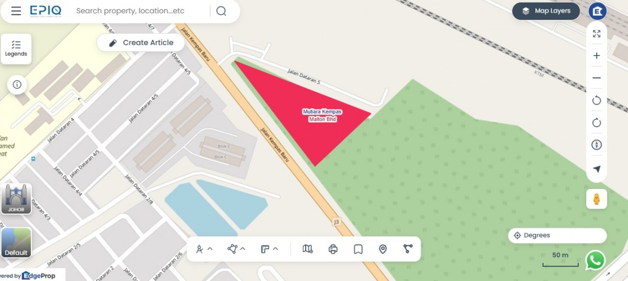This screenshot has width=628, height=281.
Task: Enter fullscreen map view
Action: pos(597,33)
